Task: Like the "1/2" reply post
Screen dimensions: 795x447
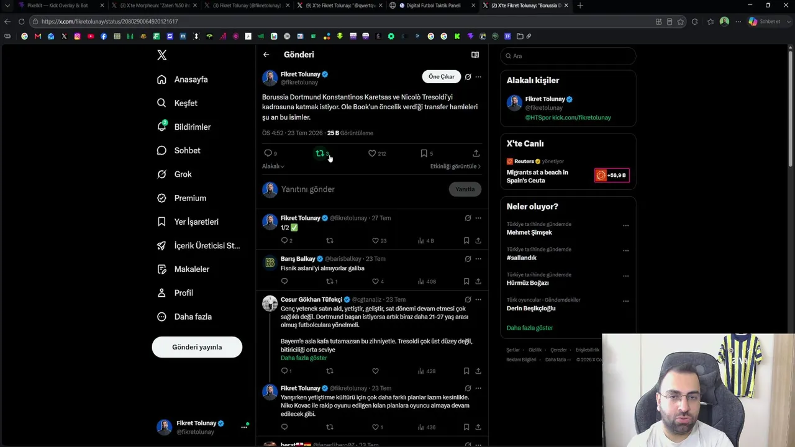Action: pyautogui.click(x=375, y=241)
